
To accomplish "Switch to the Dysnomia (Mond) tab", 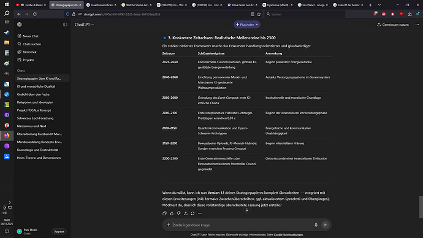I will tap(278, 5).
